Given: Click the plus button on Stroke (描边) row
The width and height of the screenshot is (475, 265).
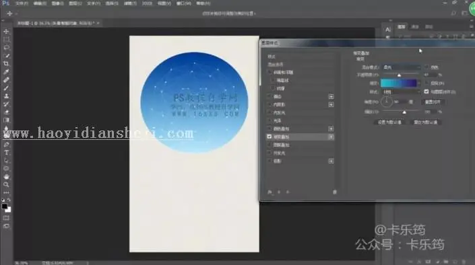Looking at the screenshot, I should [331, 96].
